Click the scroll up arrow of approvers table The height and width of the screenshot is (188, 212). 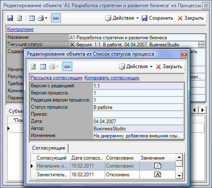(179, 158)
